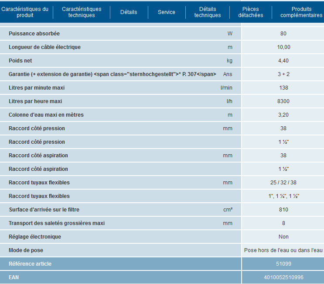Click the Puissance absorbée label

pos(34,34)
